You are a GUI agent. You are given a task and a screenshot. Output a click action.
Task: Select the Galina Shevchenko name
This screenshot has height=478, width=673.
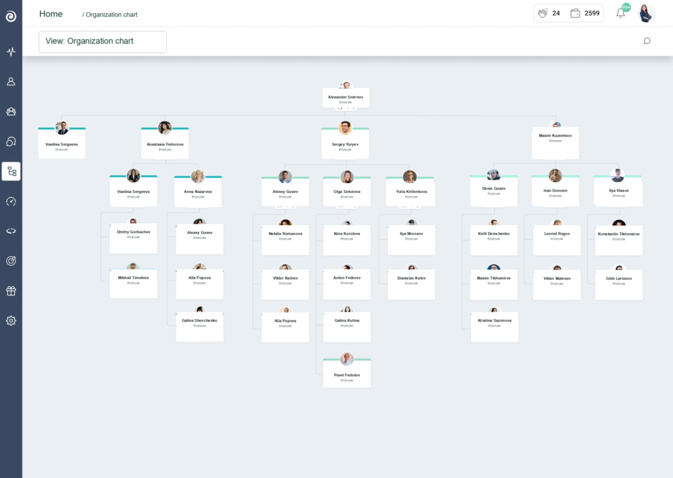pos(200,320)
